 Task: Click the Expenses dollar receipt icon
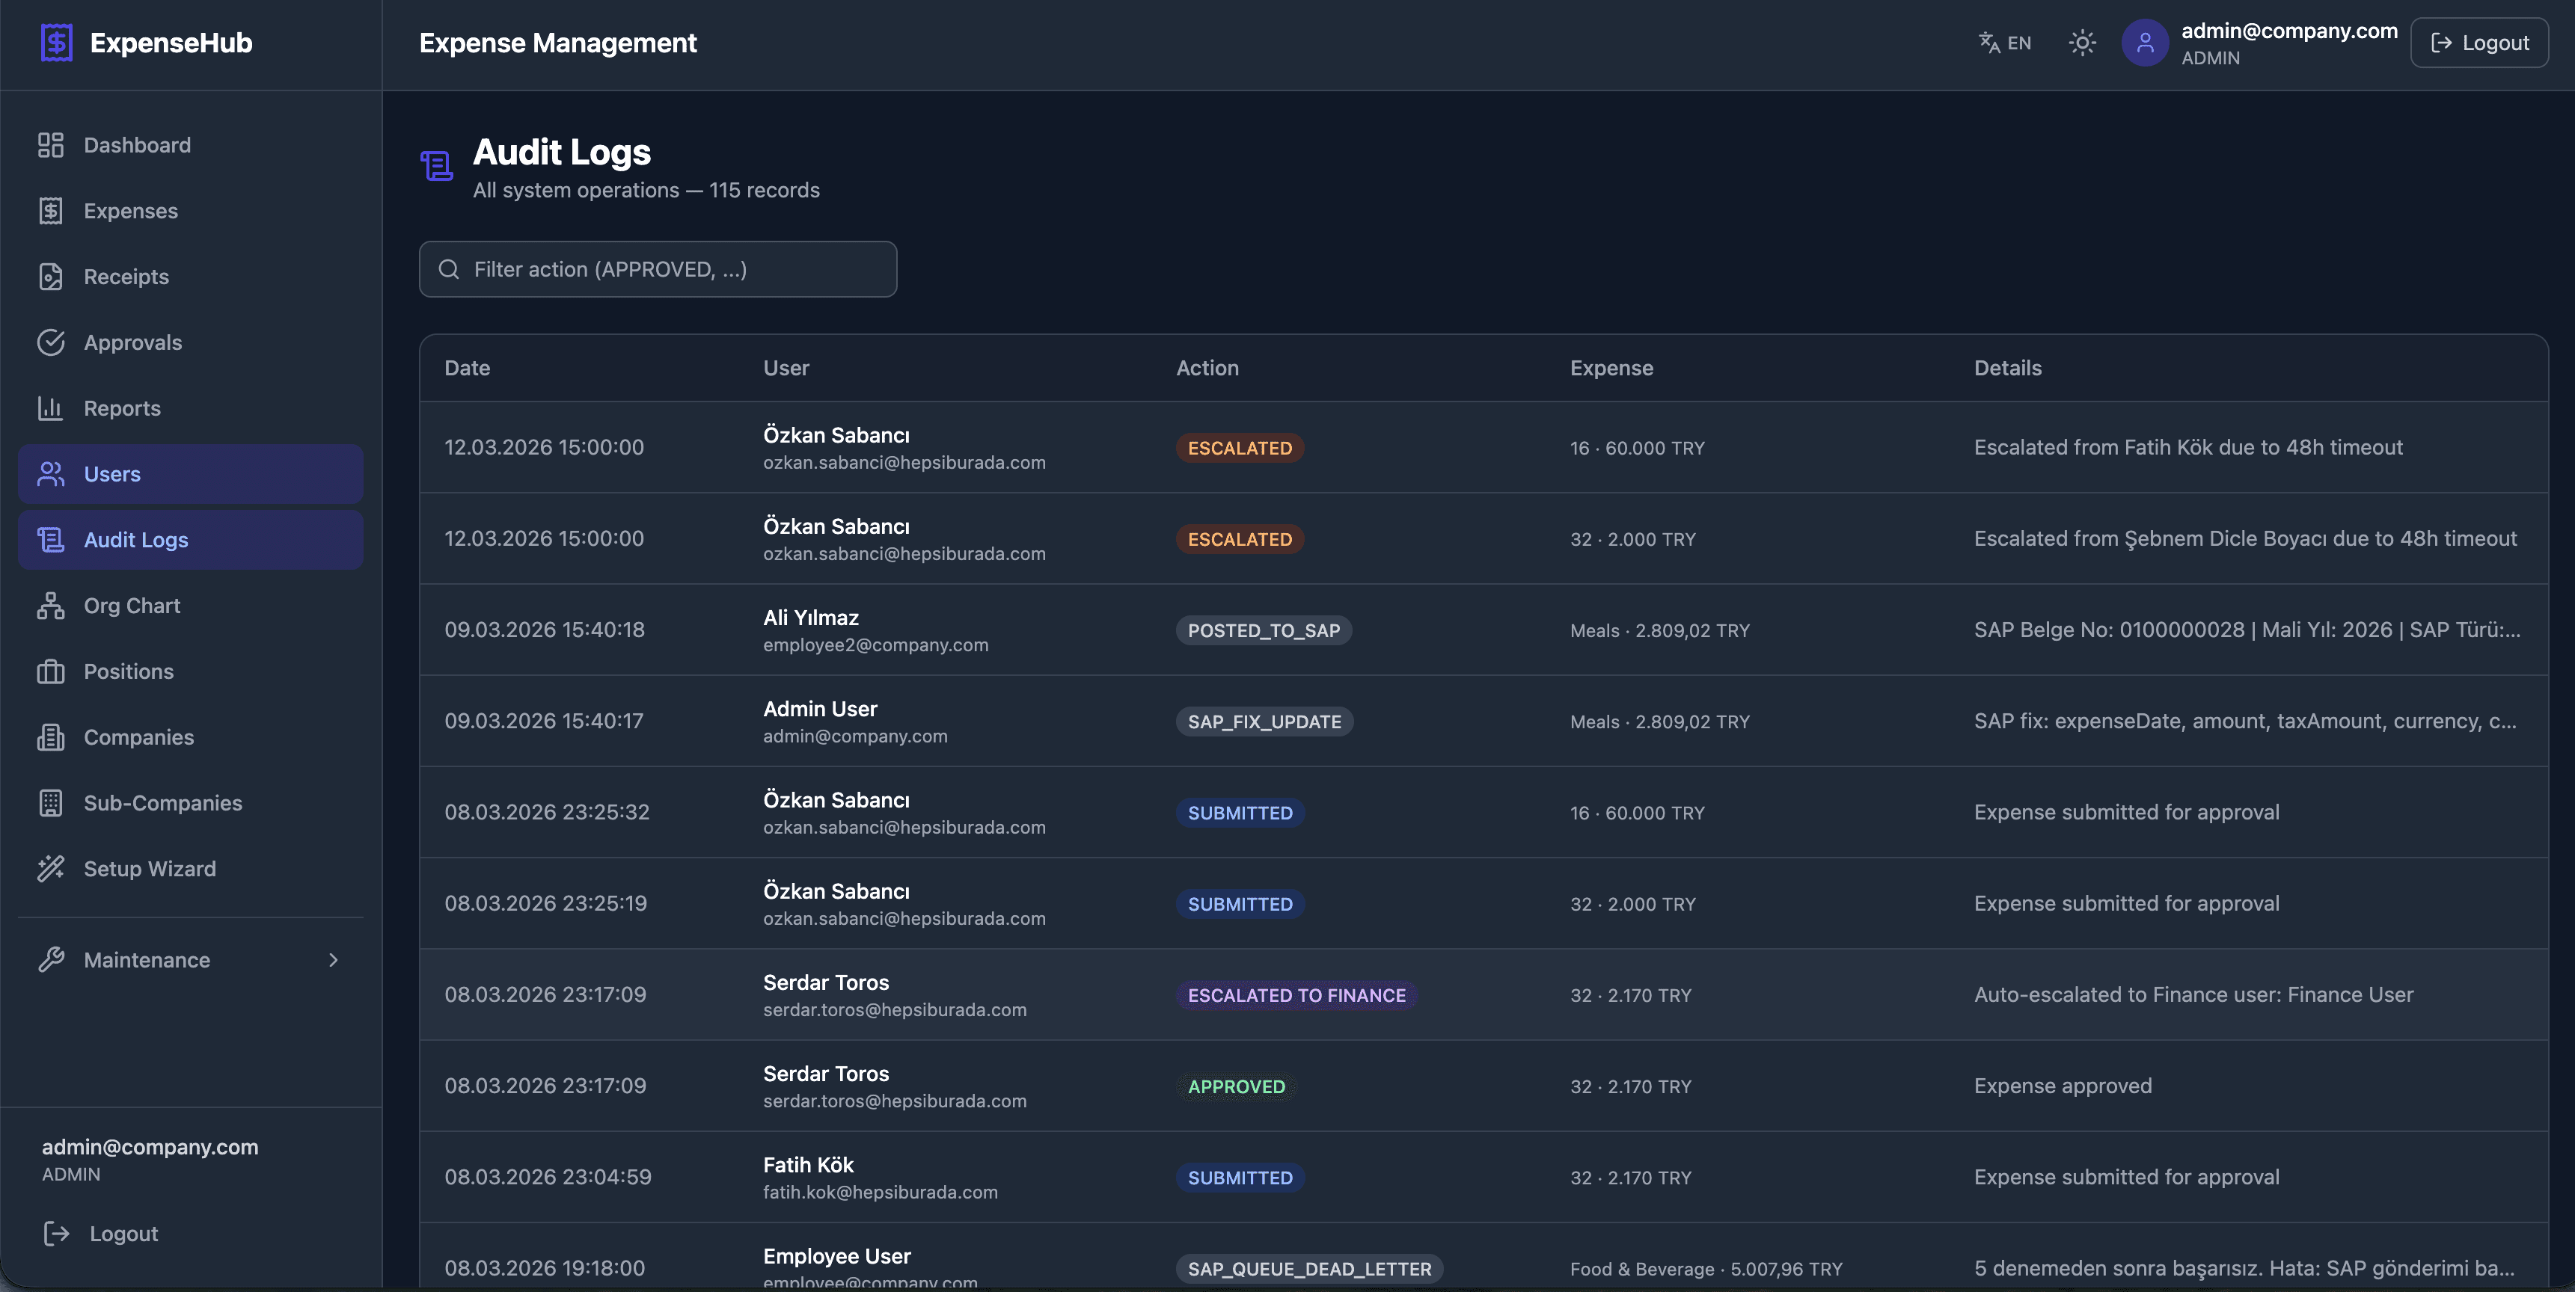(51, 211)
